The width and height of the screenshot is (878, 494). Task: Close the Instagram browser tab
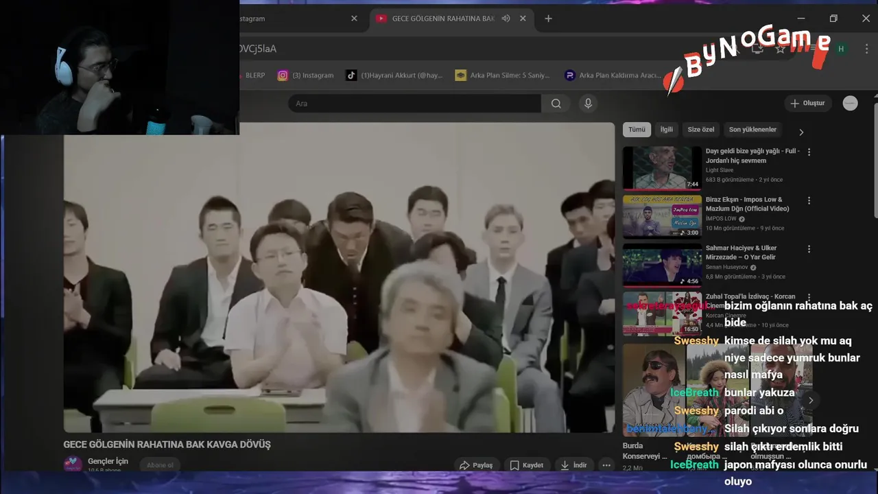point(354,19)
